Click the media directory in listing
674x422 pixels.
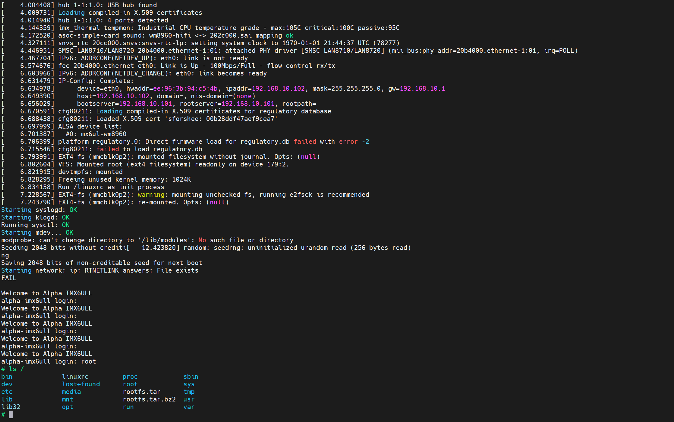coord(71,392)
